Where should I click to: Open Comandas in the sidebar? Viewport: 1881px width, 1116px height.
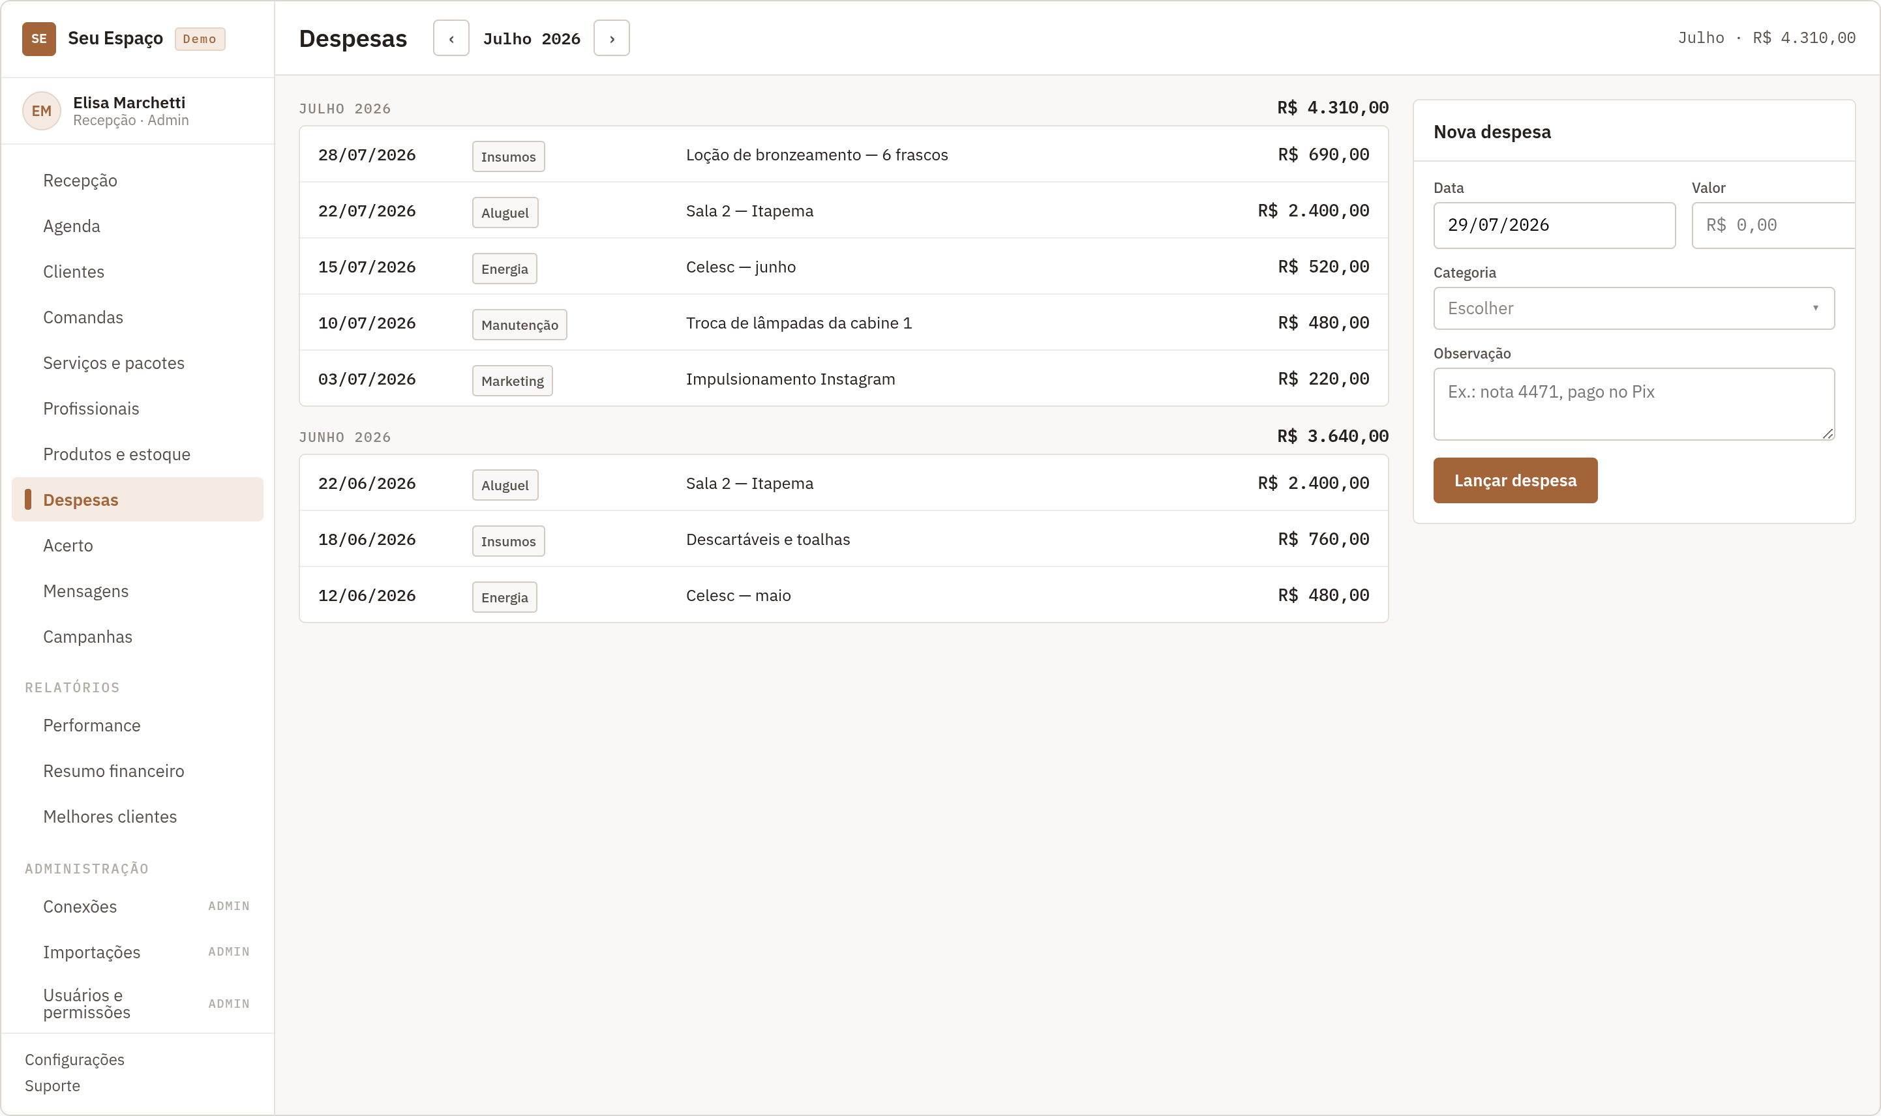(138, 317)
